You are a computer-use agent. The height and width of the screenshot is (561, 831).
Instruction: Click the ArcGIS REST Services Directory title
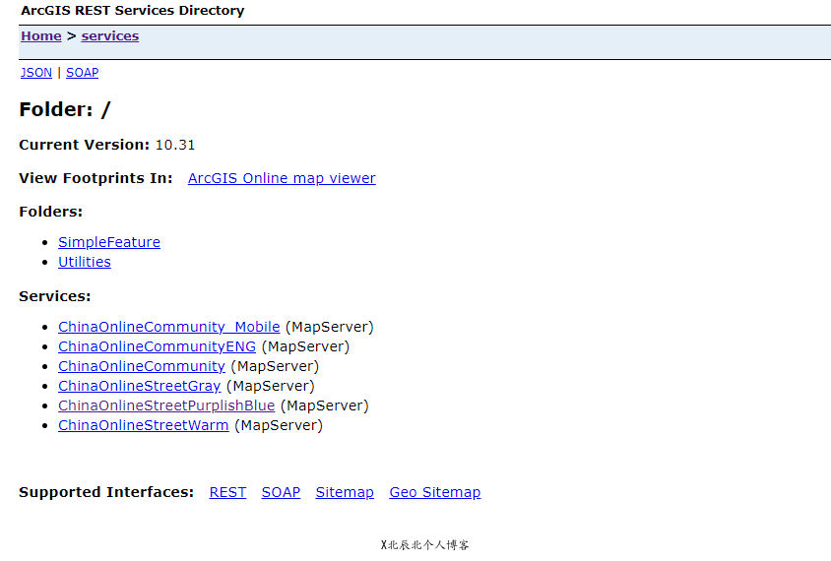coord(132,11)
